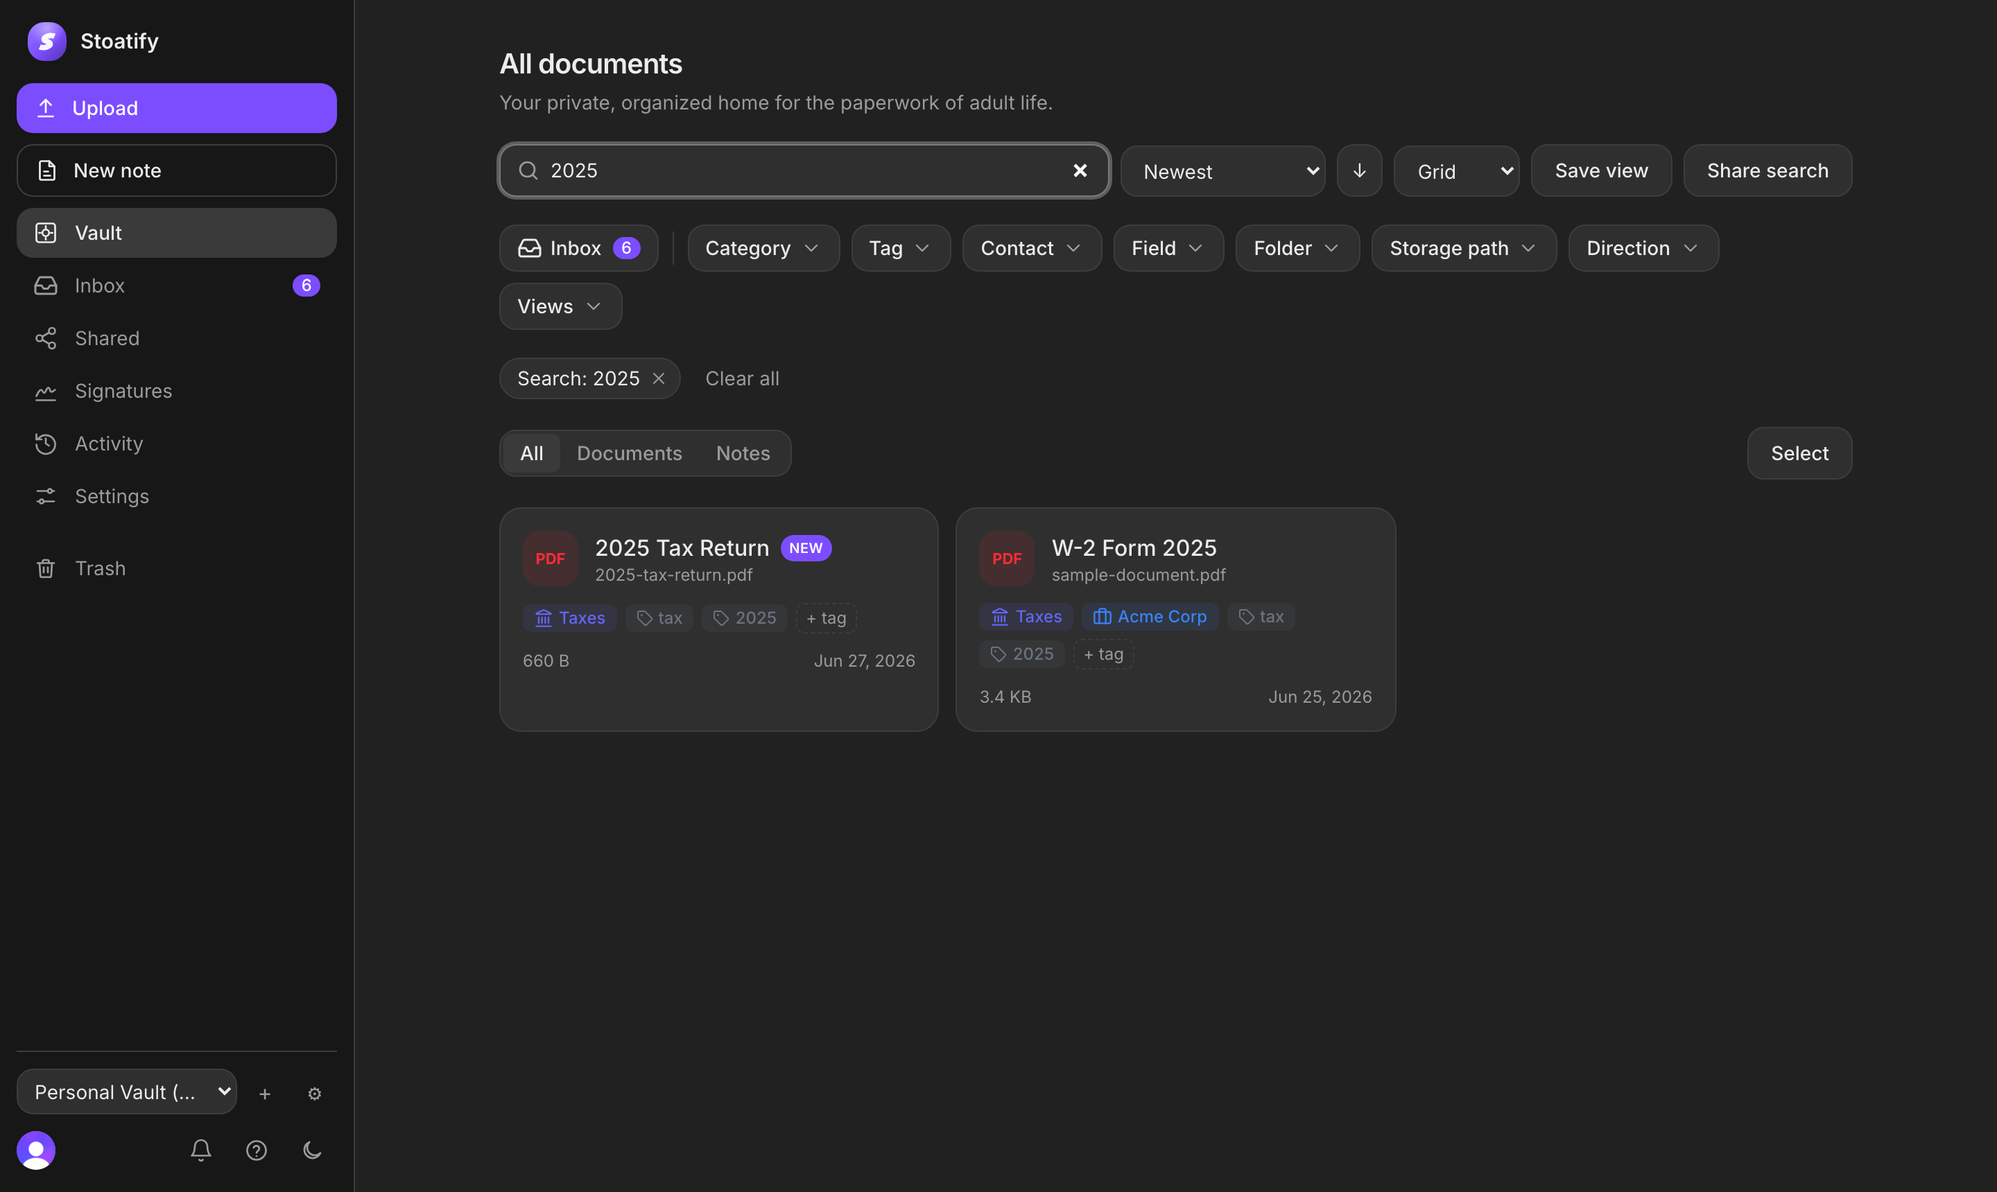Open Inbox in the sidebar
This screenshot has height=1192, width=1997.
176,285
